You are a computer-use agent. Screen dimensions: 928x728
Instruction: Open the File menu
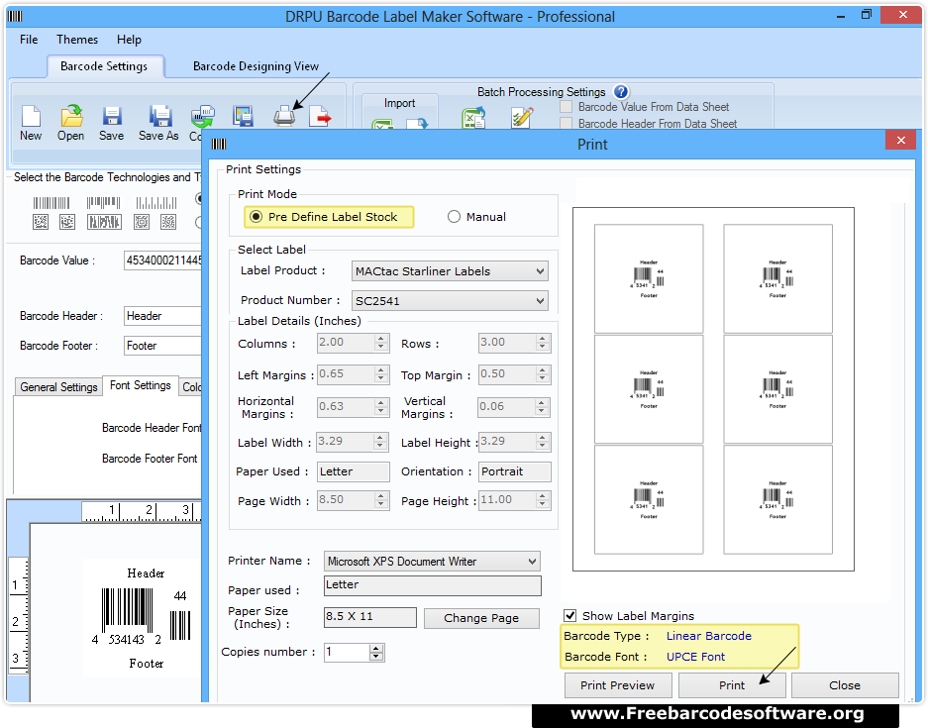29,40
